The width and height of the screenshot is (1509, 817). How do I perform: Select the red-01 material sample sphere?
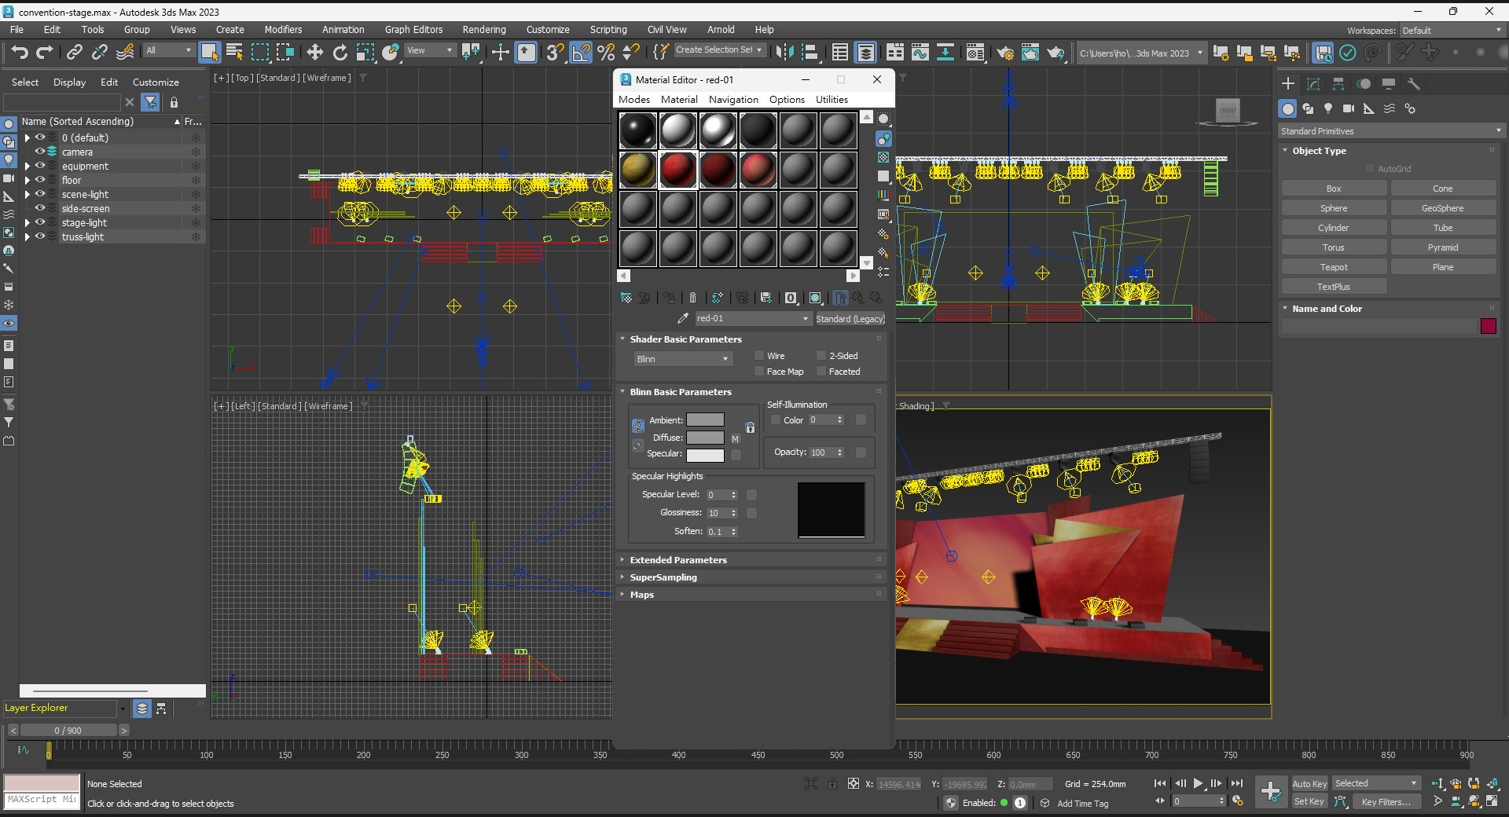(x=677, y=170)
